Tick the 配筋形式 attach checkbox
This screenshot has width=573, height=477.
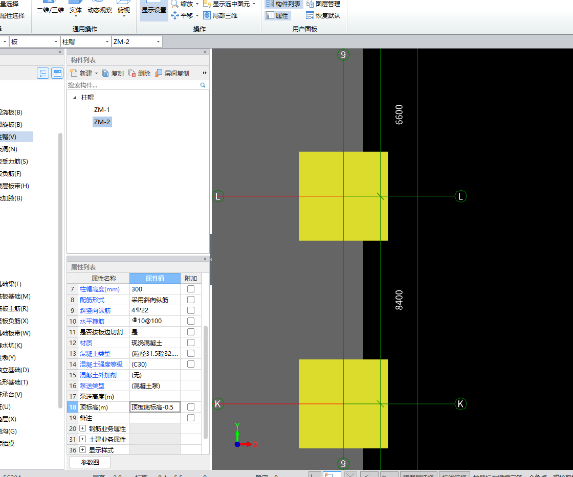coord(191,300)
